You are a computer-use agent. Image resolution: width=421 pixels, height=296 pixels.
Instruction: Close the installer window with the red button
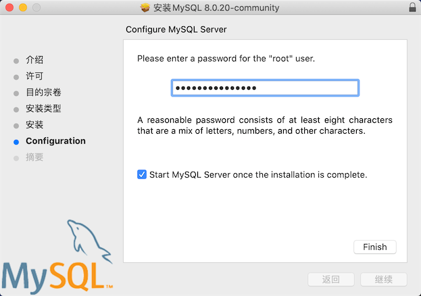9,8
